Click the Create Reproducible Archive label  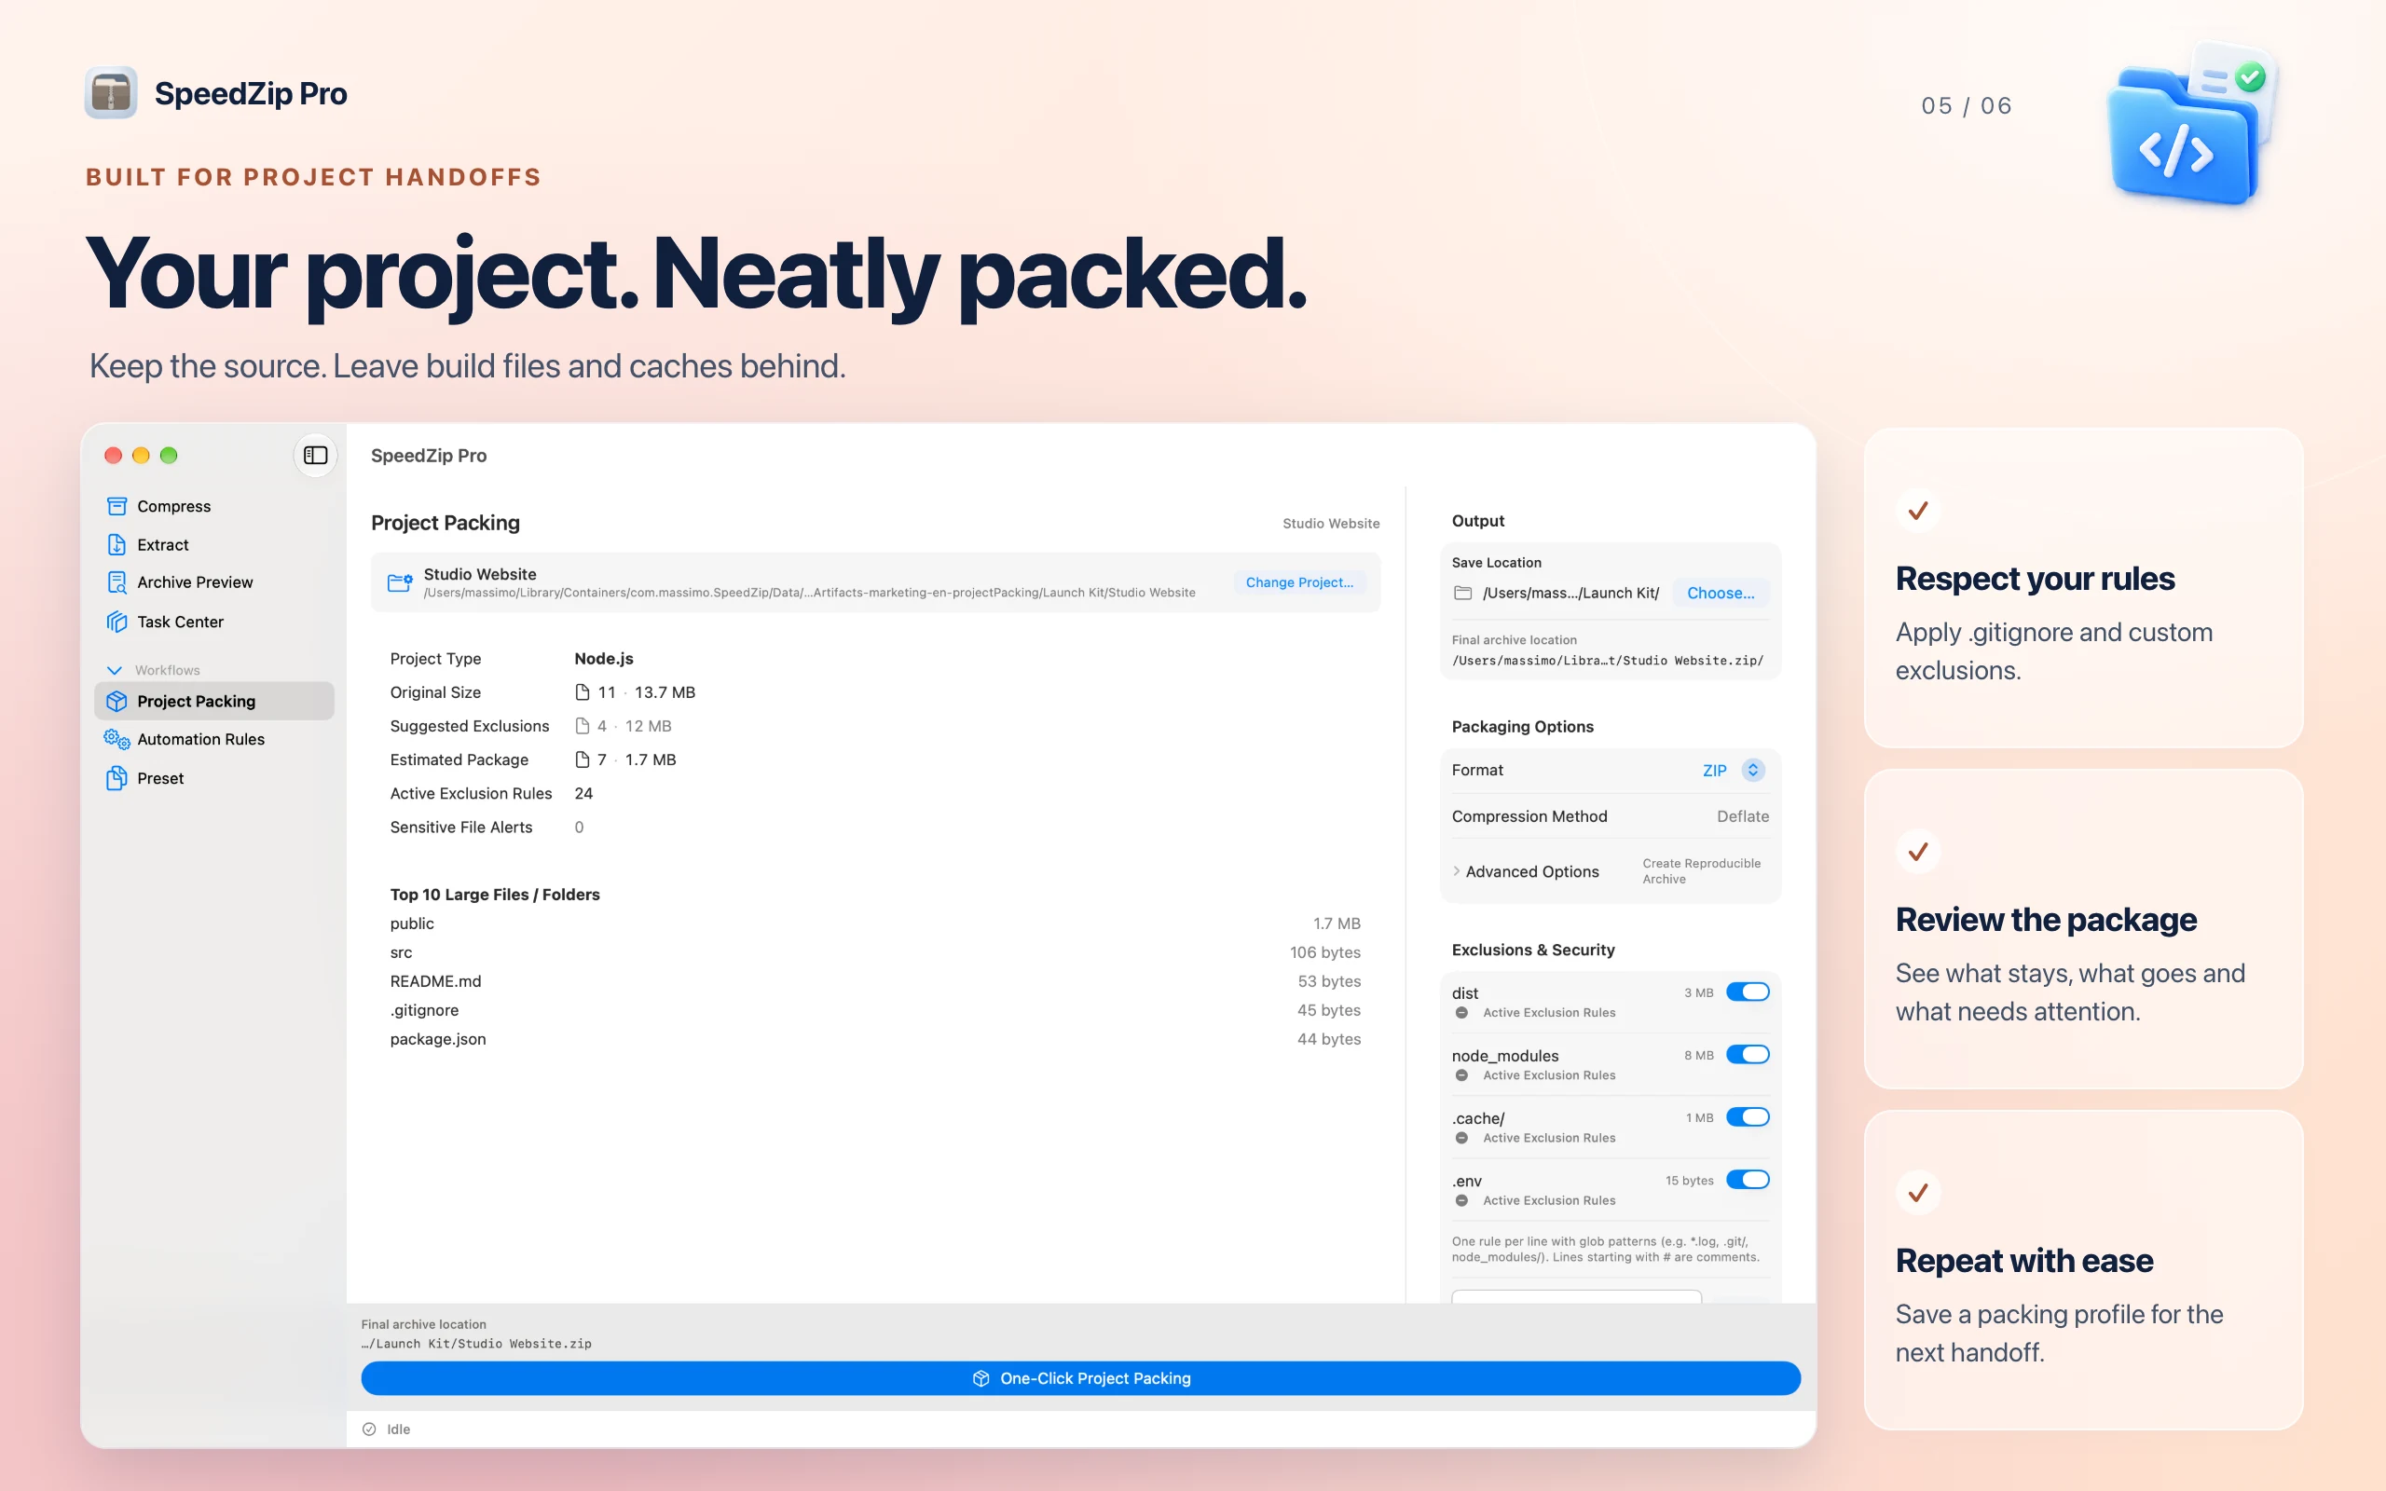(1701, 870)
